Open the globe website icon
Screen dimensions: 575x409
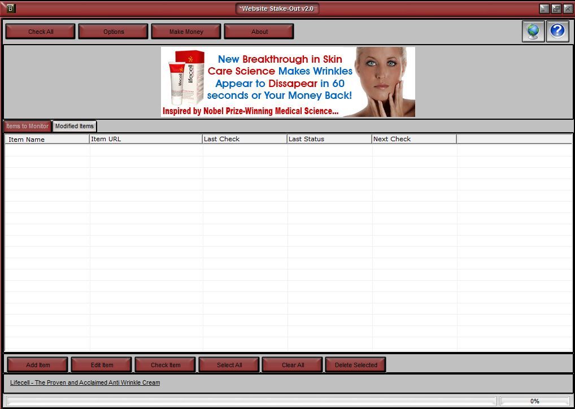coord(533,31)
